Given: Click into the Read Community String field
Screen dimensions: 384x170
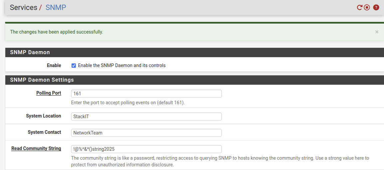Looking at the screenshot, I should (146, 149).
